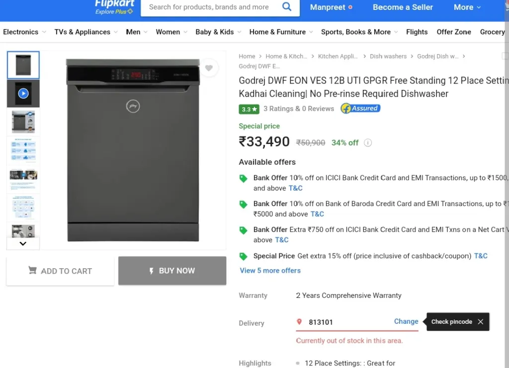Click the Flipkart logo
This screenshot has width=509, height=368.
115,4
